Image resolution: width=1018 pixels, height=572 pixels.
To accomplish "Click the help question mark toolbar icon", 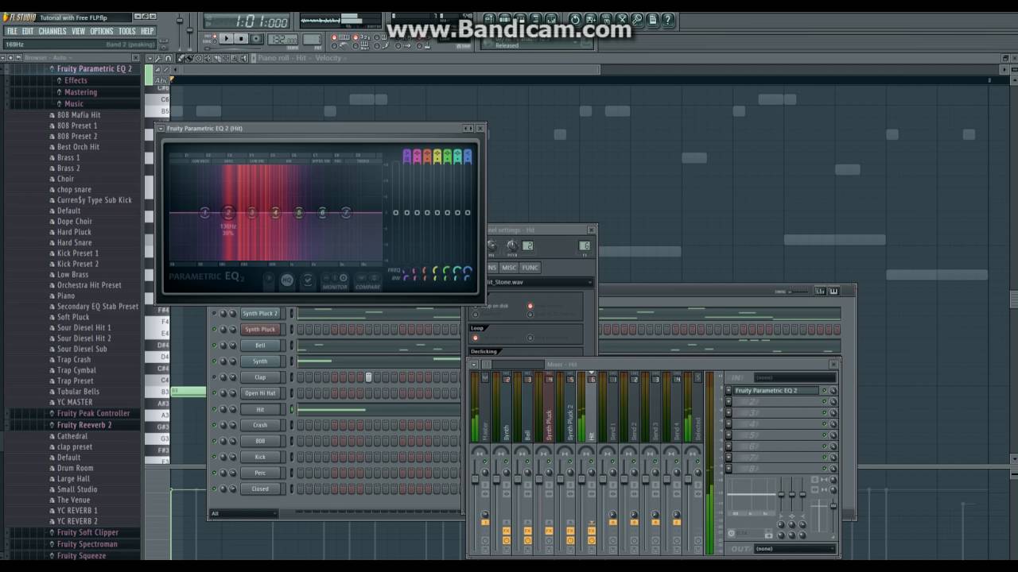I will tap(668, 20).
